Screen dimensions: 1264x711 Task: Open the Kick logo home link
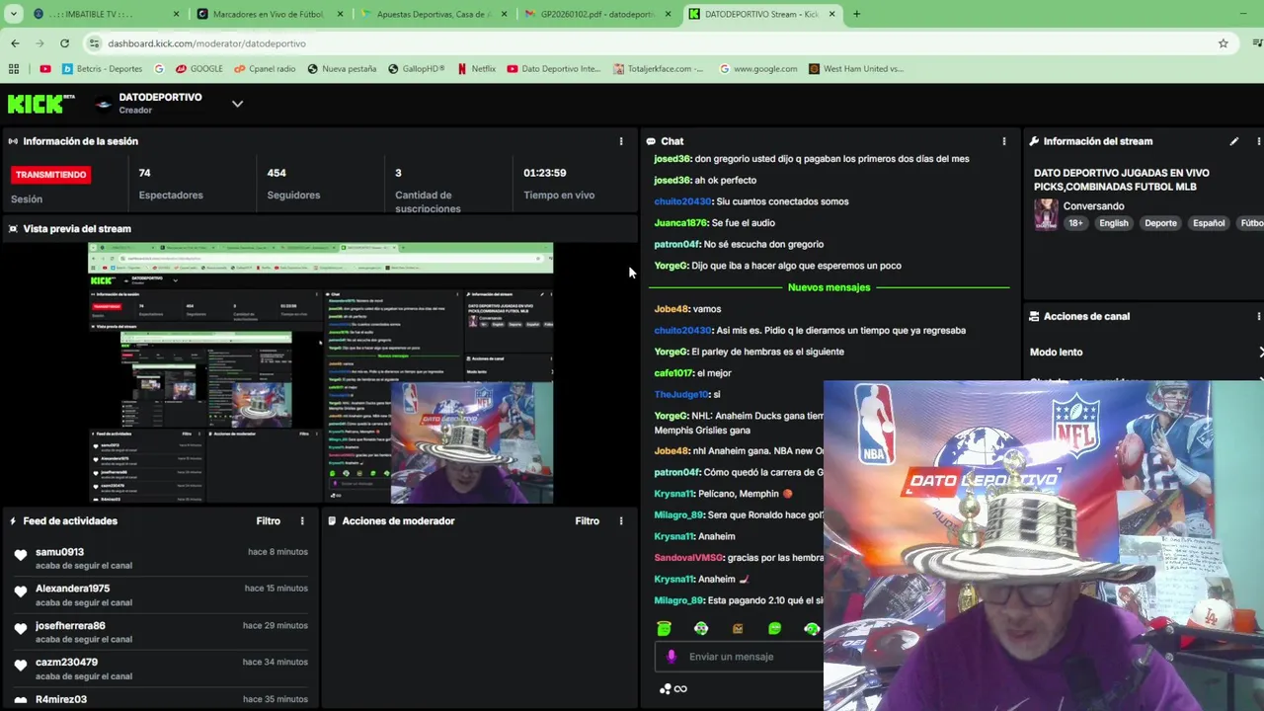(40, 103)
